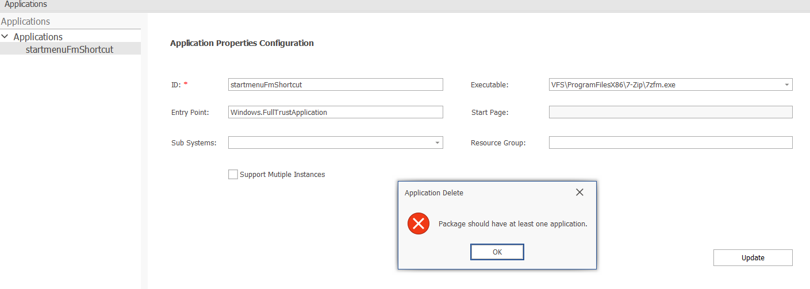Screen dimensions: 810x289
Task: Close the Application Delete dialog with X
Action: pyautogui.click(x=579, y=192)
